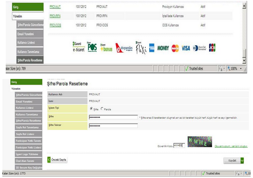Screen dimensions: 253x178
Task: Go back with Önceki Sayfa button
Action: coord(58,160)
